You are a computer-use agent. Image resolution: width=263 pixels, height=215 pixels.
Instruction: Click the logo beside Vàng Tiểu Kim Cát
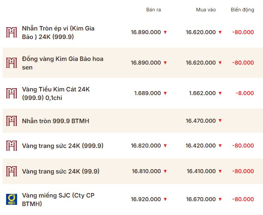click(x=11, y=93)
